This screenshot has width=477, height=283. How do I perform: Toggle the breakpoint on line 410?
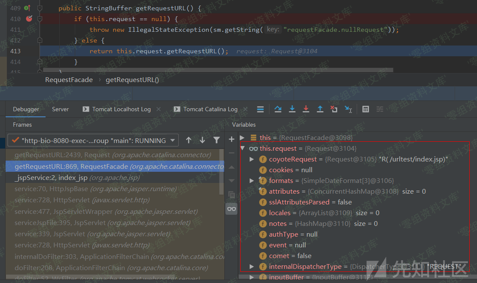click(29, 18)
